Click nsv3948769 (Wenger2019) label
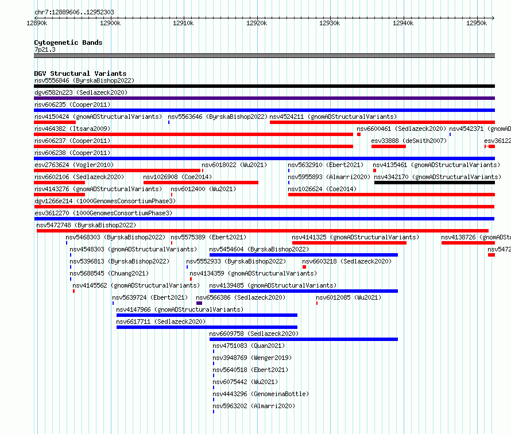 252,358
